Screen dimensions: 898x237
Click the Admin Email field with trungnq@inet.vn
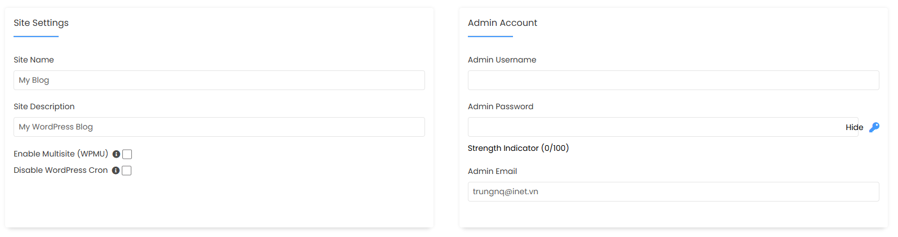(x=673, y=191)
